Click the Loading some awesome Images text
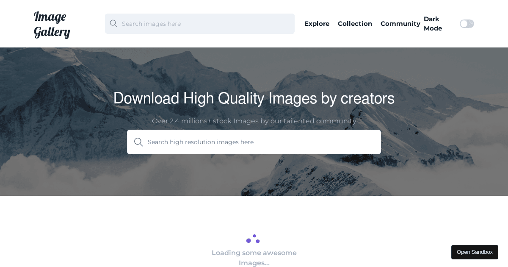Screen dimensions: 508x267 point(254,258)
